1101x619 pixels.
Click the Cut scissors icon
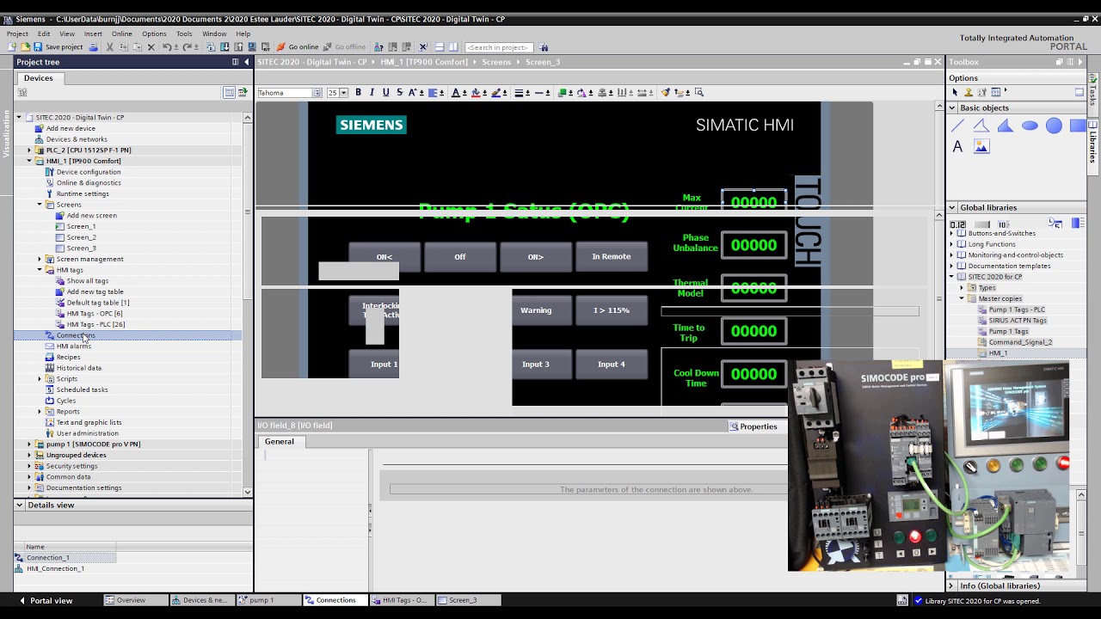click(x=109, y=47)
